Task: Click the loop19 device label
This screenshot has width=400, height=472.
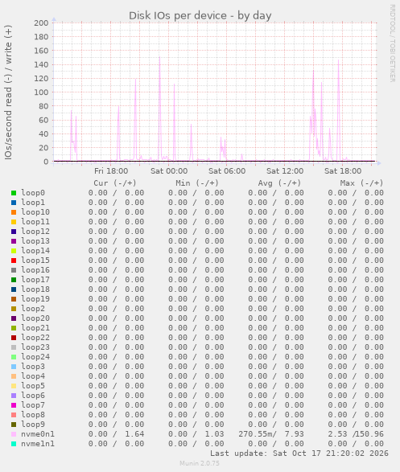Action: click(x=35, y=299)
